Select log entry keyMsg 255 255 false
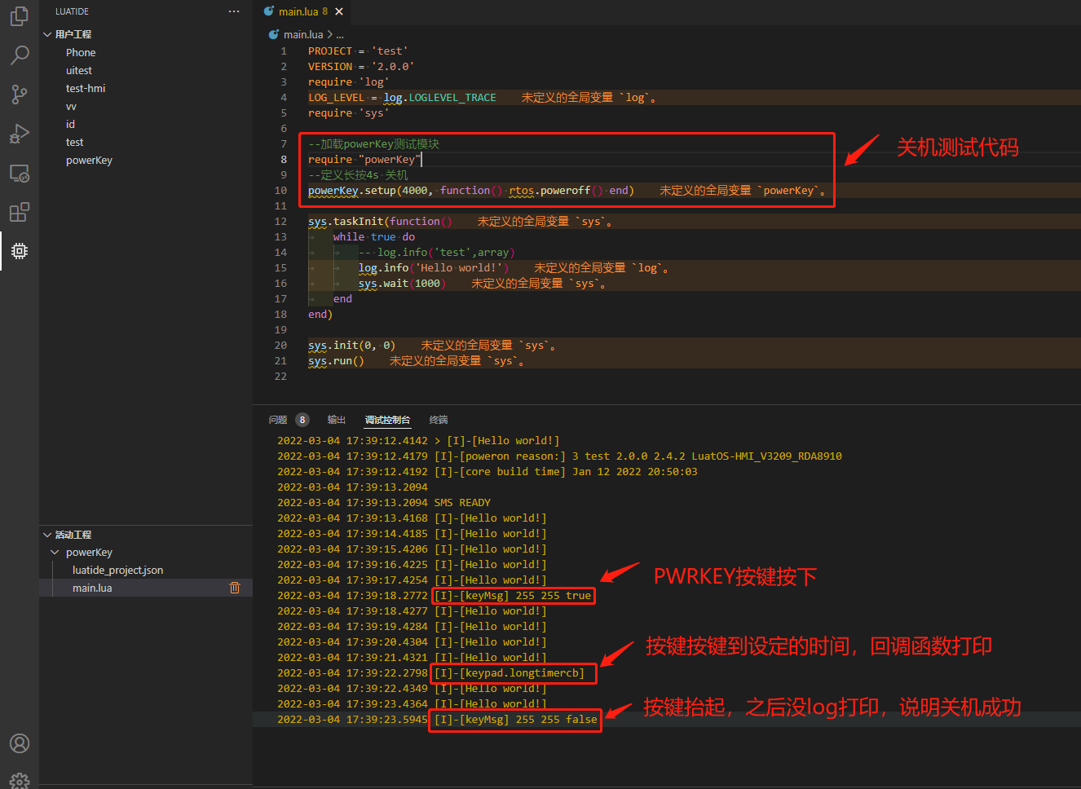The width and height of the screenshot is (1081, 789). 515,719
